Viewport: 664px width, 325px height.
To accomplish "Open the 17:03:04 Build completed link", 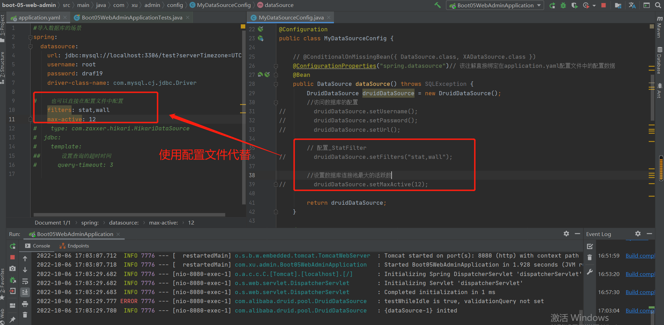I will pos(640,310).
